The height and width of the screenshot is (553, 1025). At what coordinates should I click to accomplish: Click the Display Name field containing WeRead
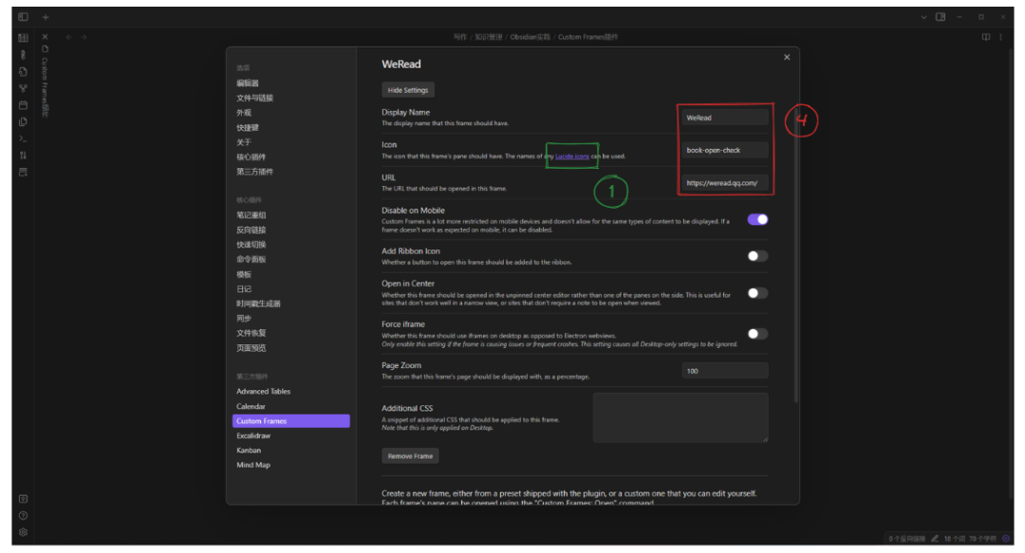(x=725, y=118)
